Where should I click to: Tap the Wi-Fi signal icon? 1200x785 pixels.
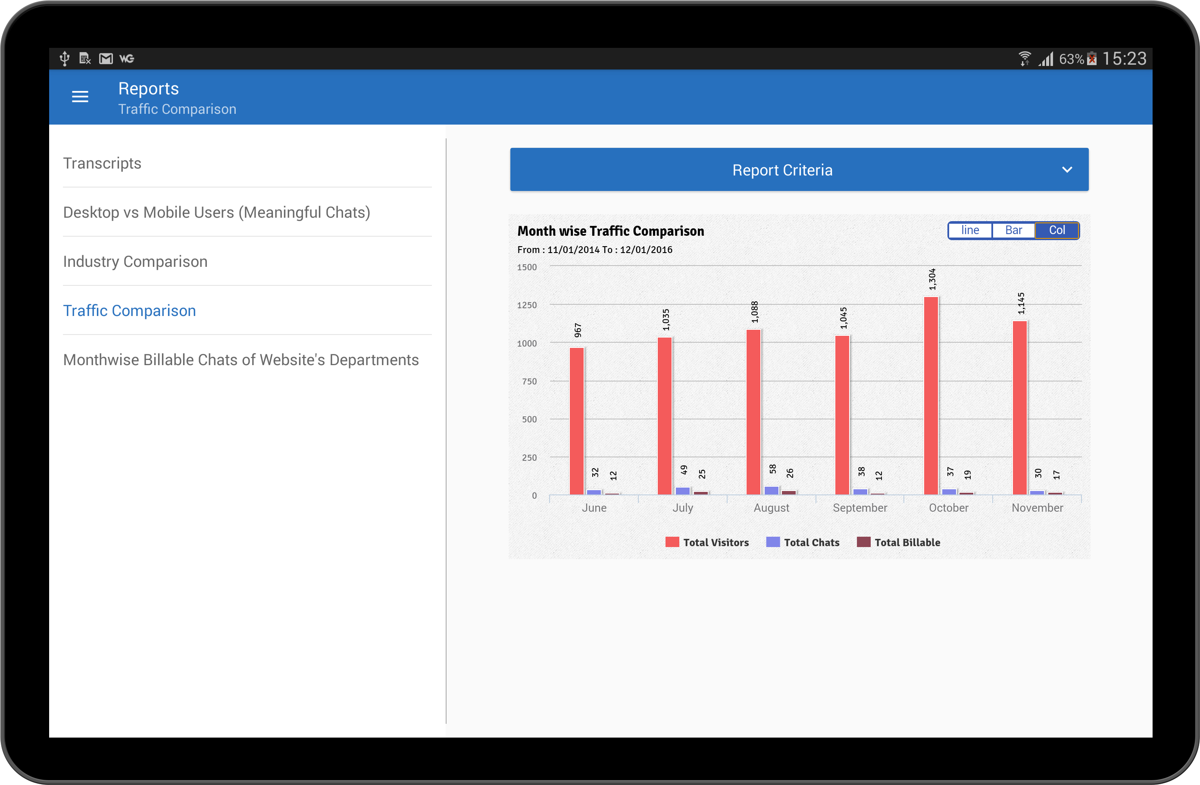tap(1024, 59)
